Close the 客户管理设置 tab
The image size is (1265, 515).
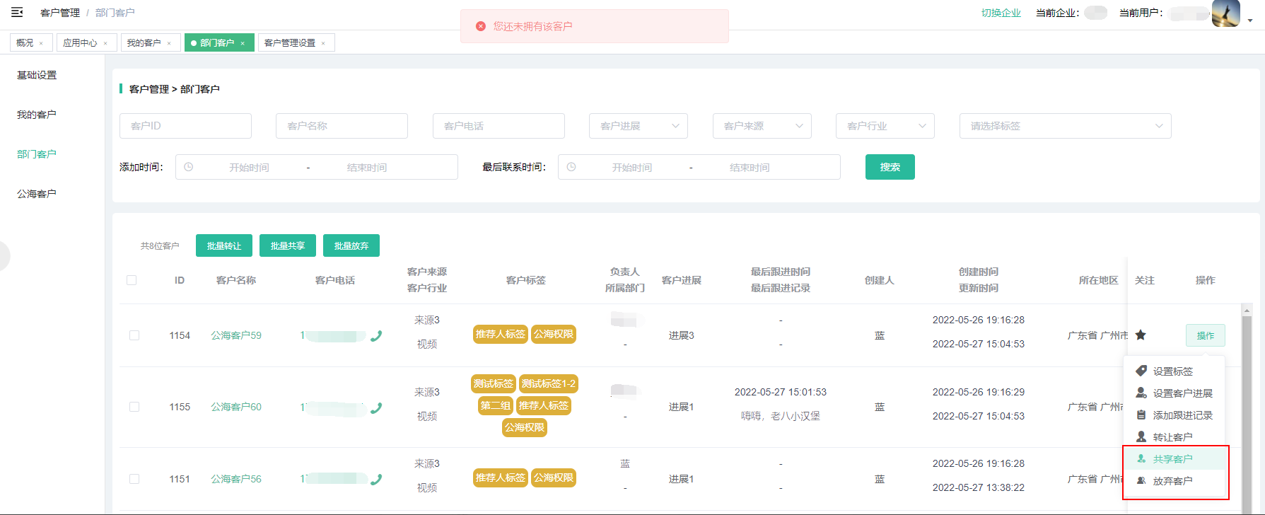click(323, 43)
